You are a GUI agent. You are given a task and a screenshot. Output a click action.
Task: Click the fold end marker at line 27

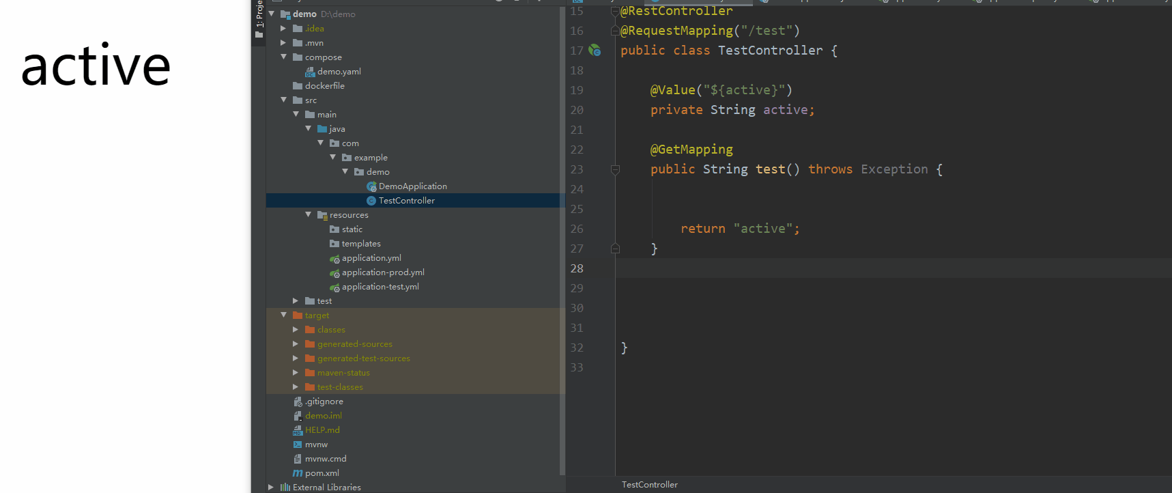(615, 249)
